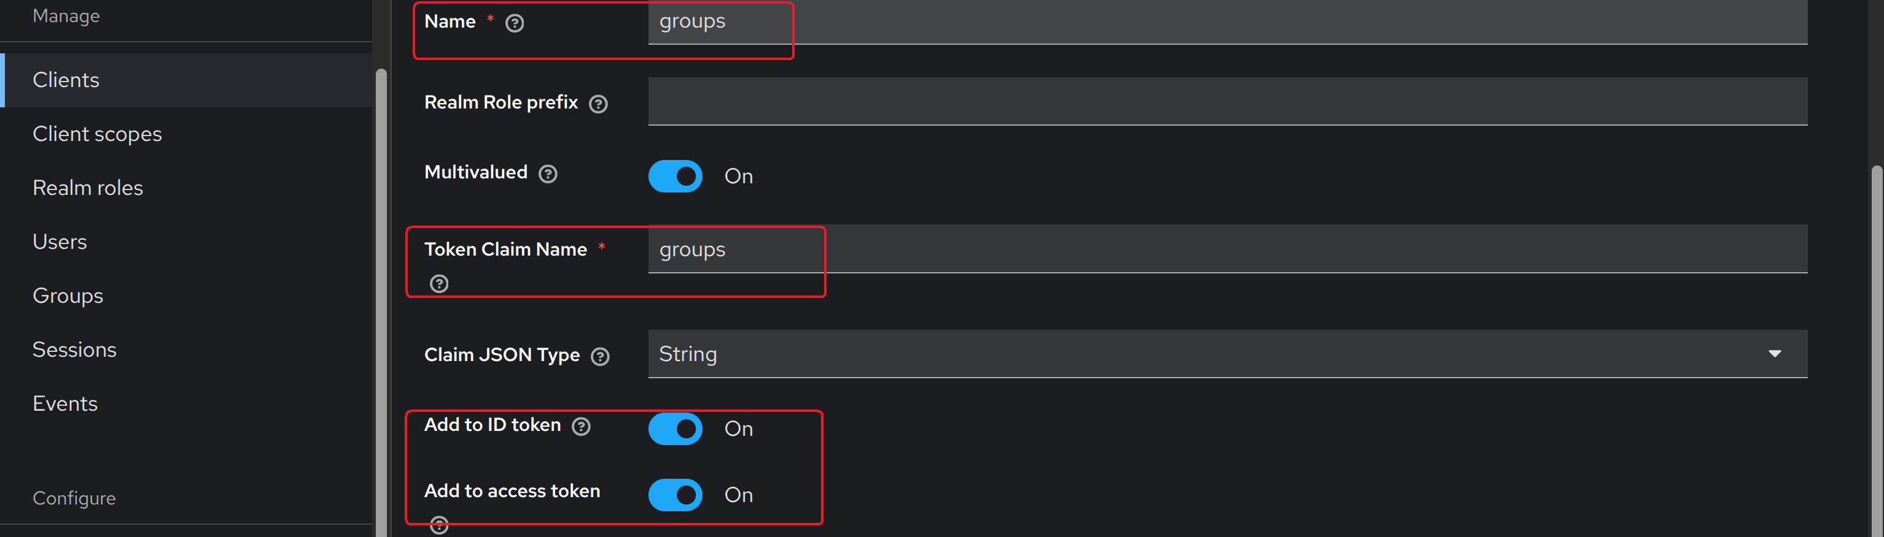Click the Realm Role prefix help icon

click(x=598, y=104)
